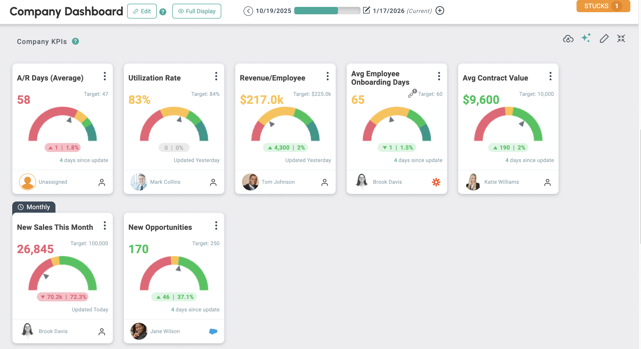The height and width of the screenshot is (349, 641).
Task: Go to previous period with left arrow
Action: pyautogui.click(x=248, y=11)
